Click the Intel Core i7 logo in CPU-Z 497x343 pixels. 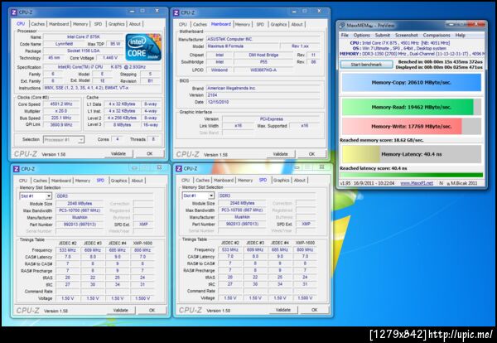[x=143, y=47]
